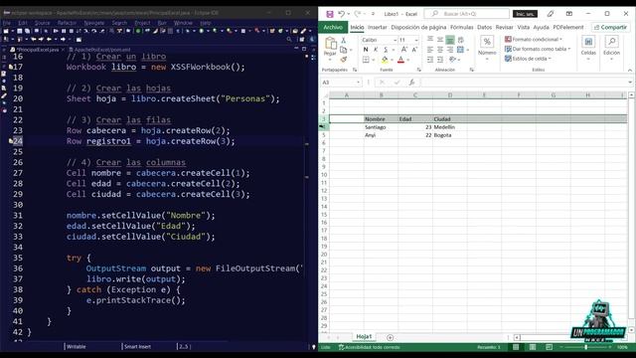This screenshot has height=358, width=636.
Task: Collapse the Excel ribbon with chevron
Action: click(630, 71)
